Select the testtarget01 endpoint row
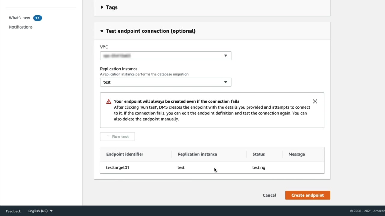This screenshot has height=216, width=385. coord(118,167)
